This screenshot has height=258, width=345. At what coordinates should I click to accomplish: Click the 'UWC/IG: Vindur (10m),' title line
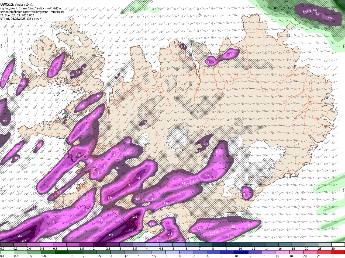click(x=16, y=4)
